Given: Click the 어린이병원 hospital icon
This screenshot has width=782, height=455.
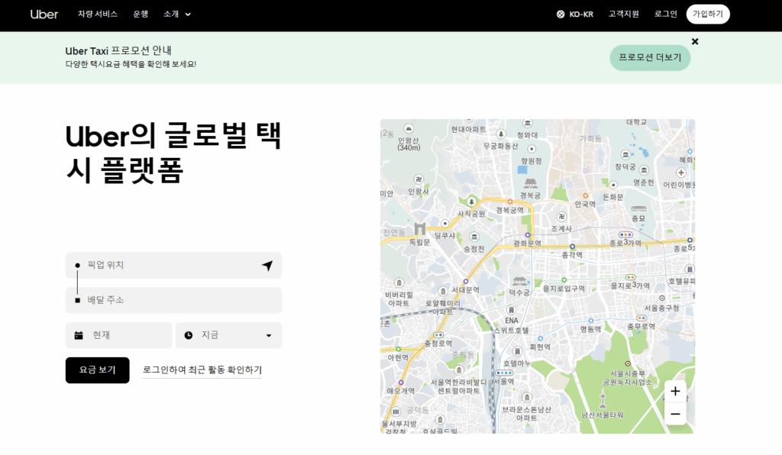Looking at the screenshot, I should (680, 173).
